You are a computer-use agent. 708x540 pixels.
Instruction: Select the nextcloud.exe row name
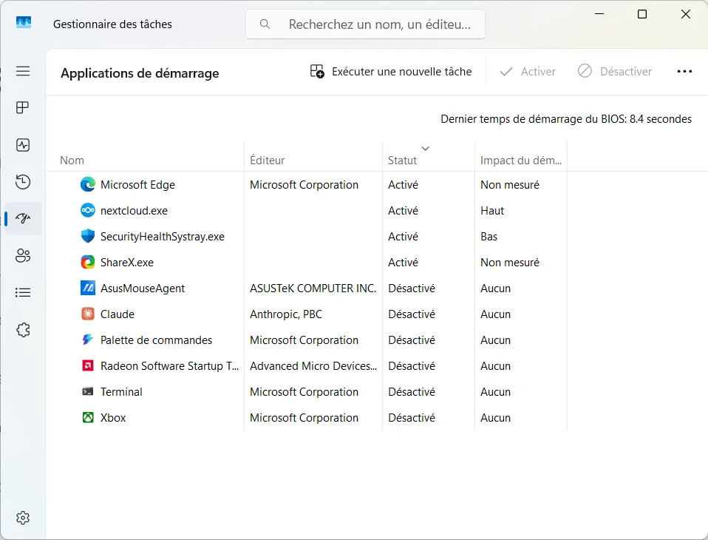coord(134,211)
